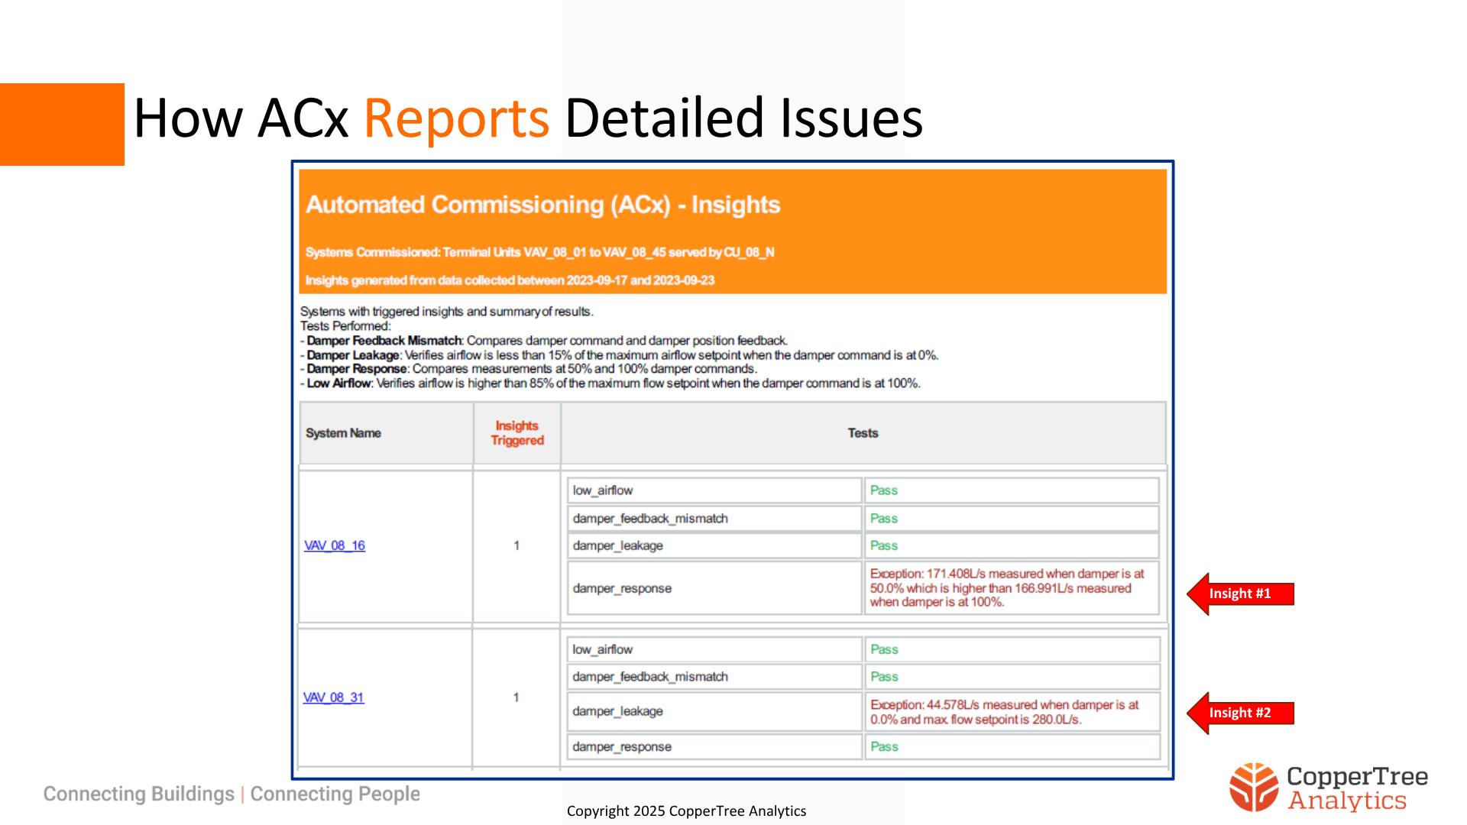This screenshot has height=825, width=1467.
Task: Open the VAV_08_16 system link
Action: point(334,545)
